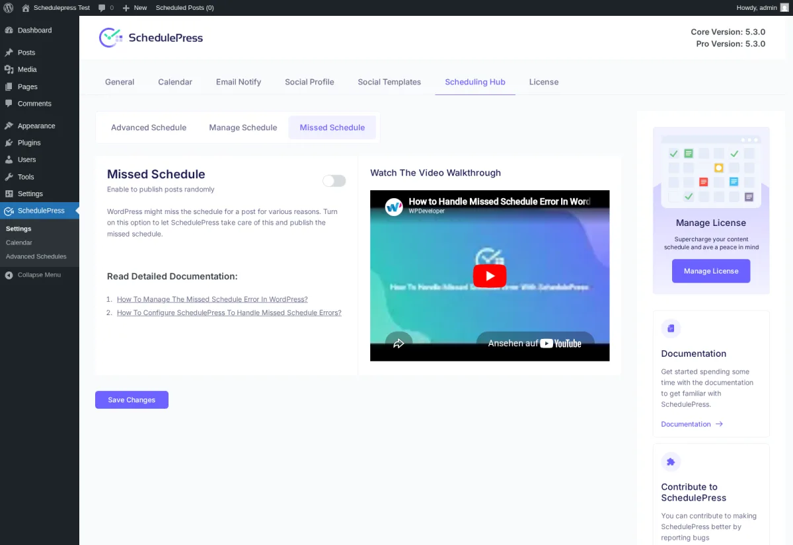
Task: Click the Users person icon
Action: point(9,160)
